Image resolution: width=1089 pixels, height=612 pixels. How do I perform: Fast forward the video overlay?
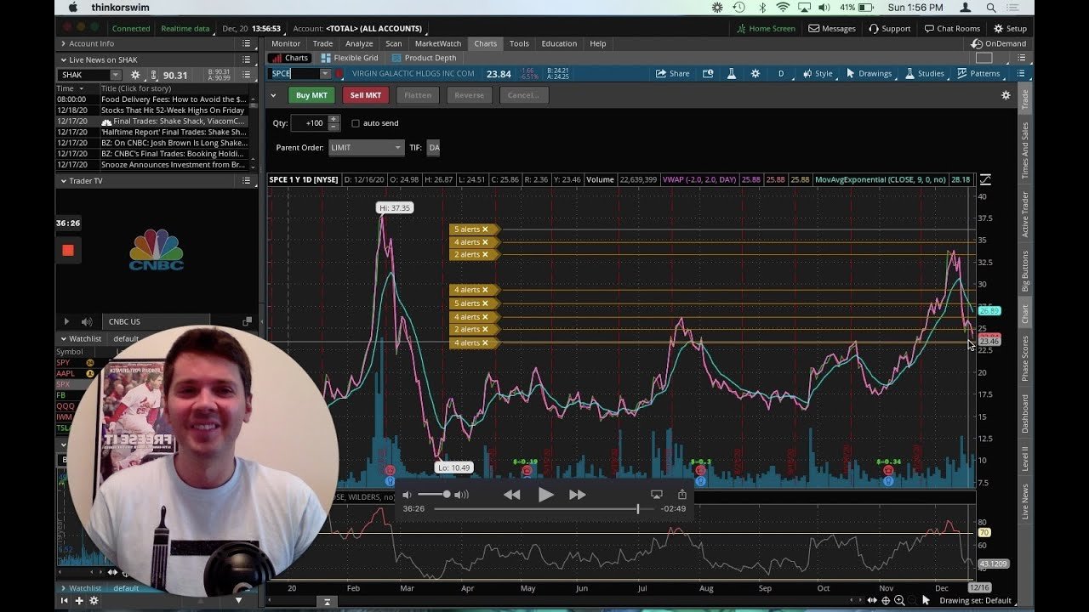[x=578, y=495]
